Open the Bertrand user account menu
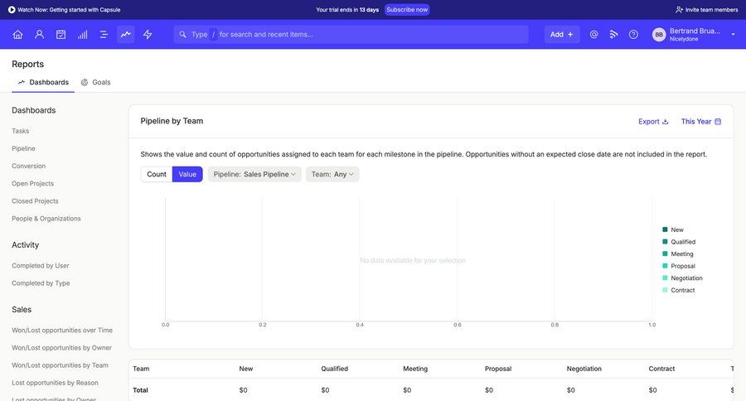 pyautogui.click(x=694, y=35)
